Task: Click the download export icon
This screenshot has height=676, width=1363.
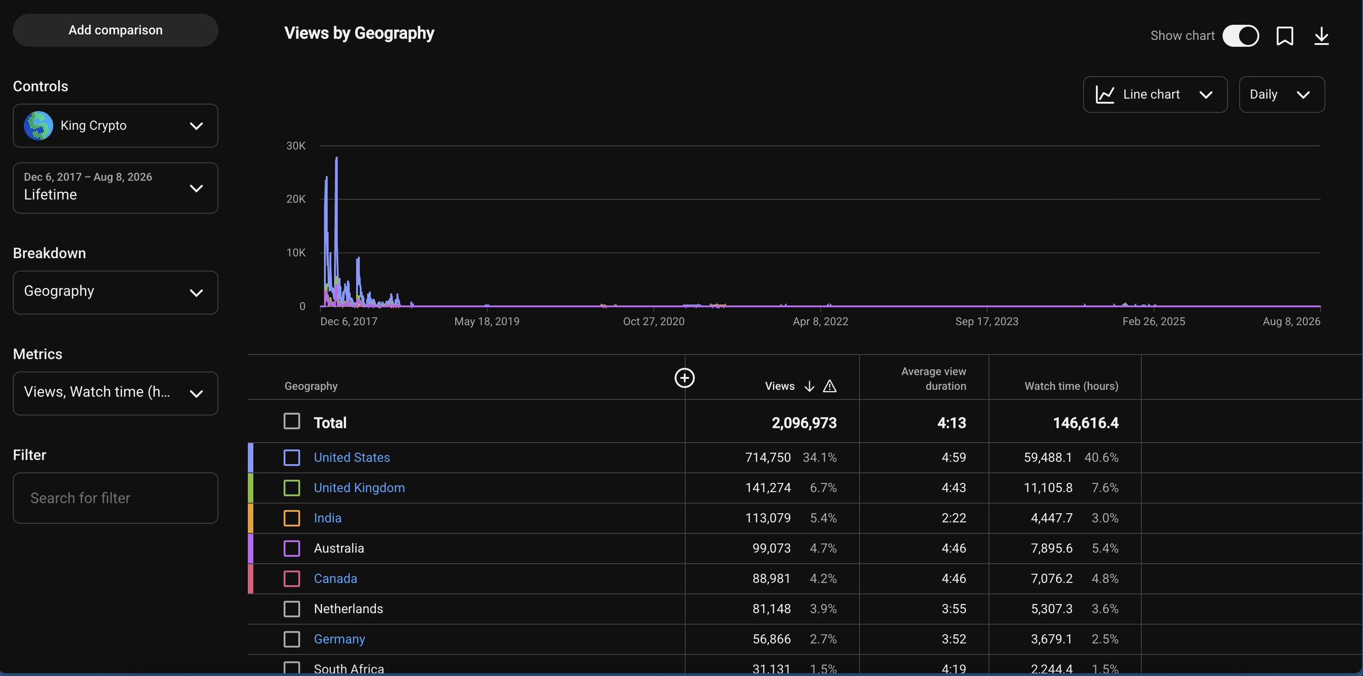Action: pyautogui.click(x=1321, y=36)
